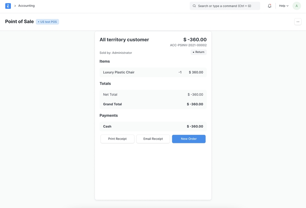Viewport: 306px width, 208px height.
Task: Select the Luxury Plastic Chair item row
Action: tap(153, 72)
